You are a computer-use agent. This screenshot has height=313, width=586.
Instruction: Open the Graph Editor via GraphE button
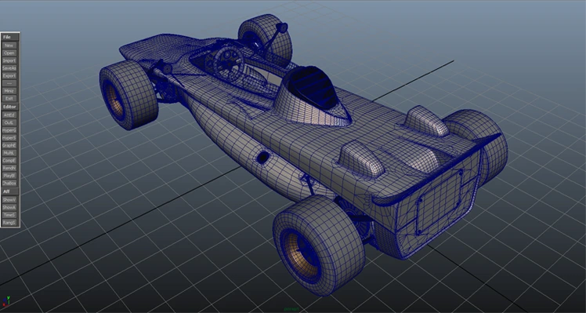pyautogui.click(x=9, y=145)
